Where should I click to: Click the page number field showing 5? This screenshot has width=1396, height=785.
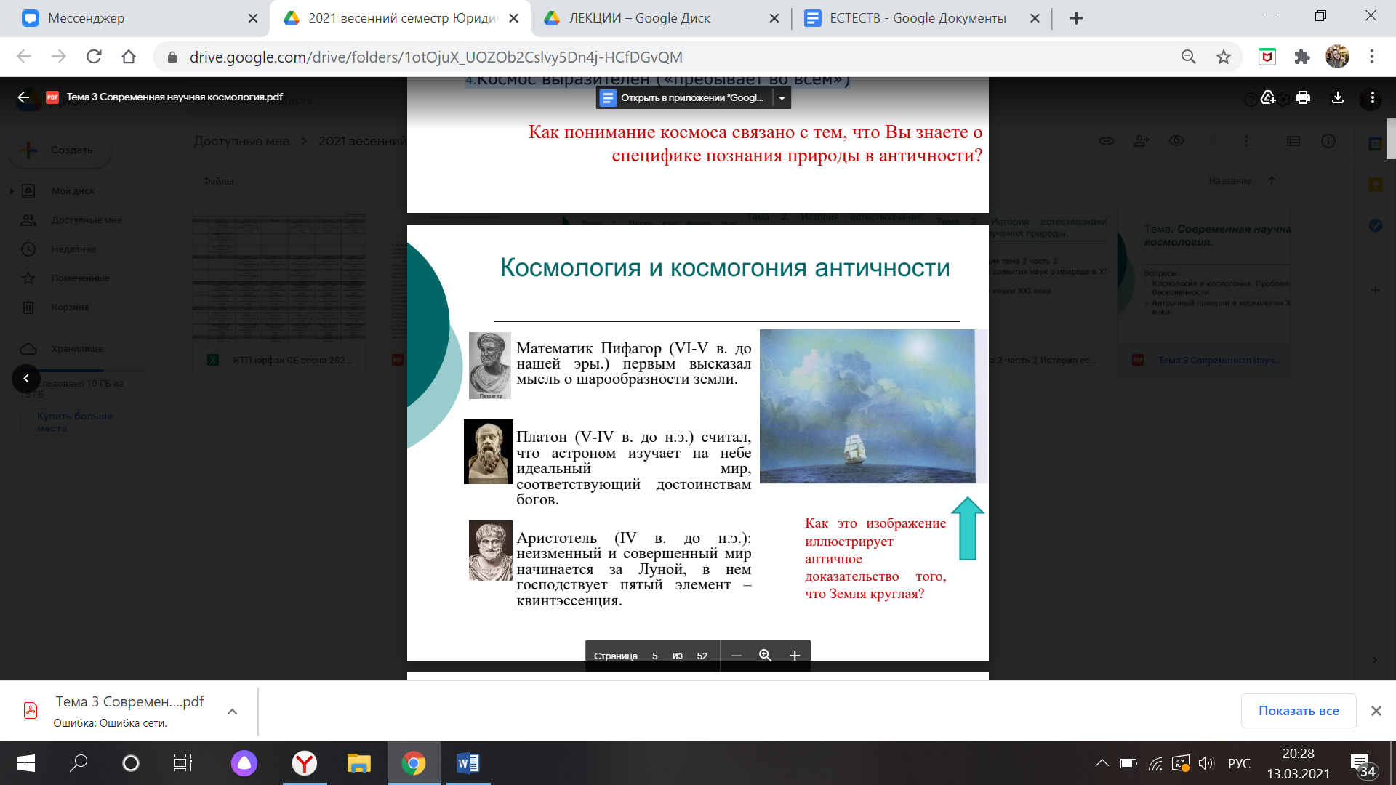654,656
